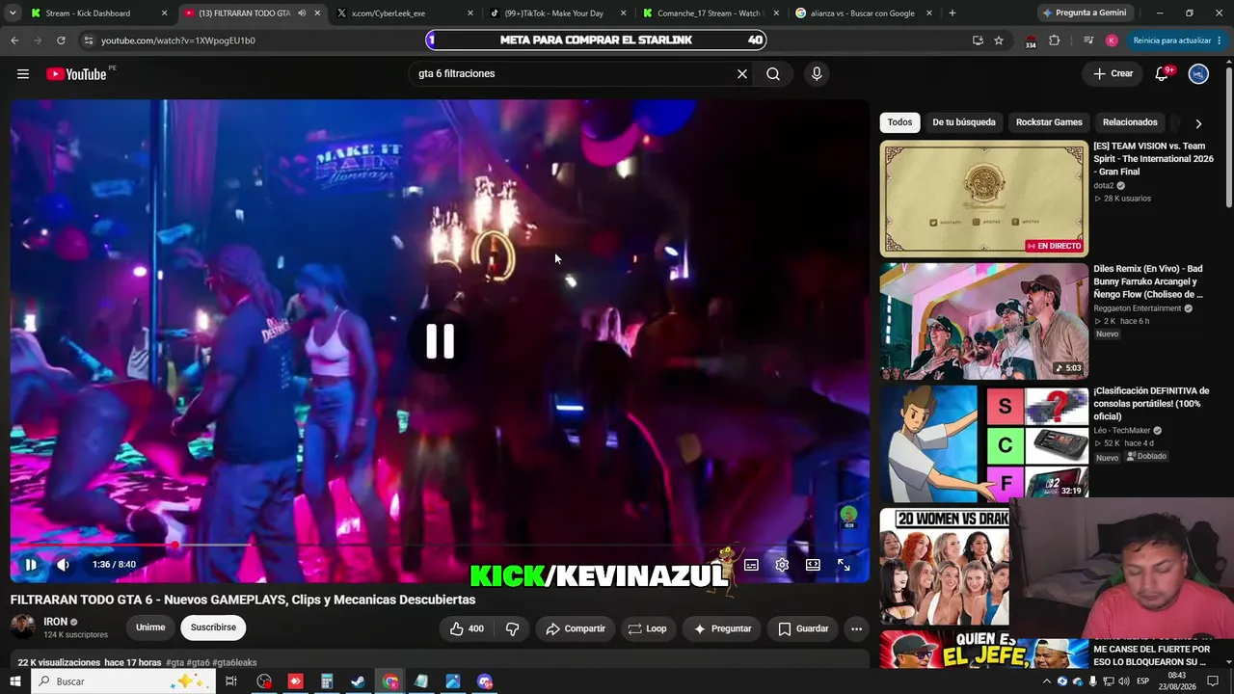Show more filter chips with the arrow
Screen dimensions: 1234x694
[x=1198, y=123]
